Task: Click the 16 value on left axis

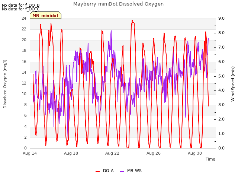Action: (x=24, y=62)
